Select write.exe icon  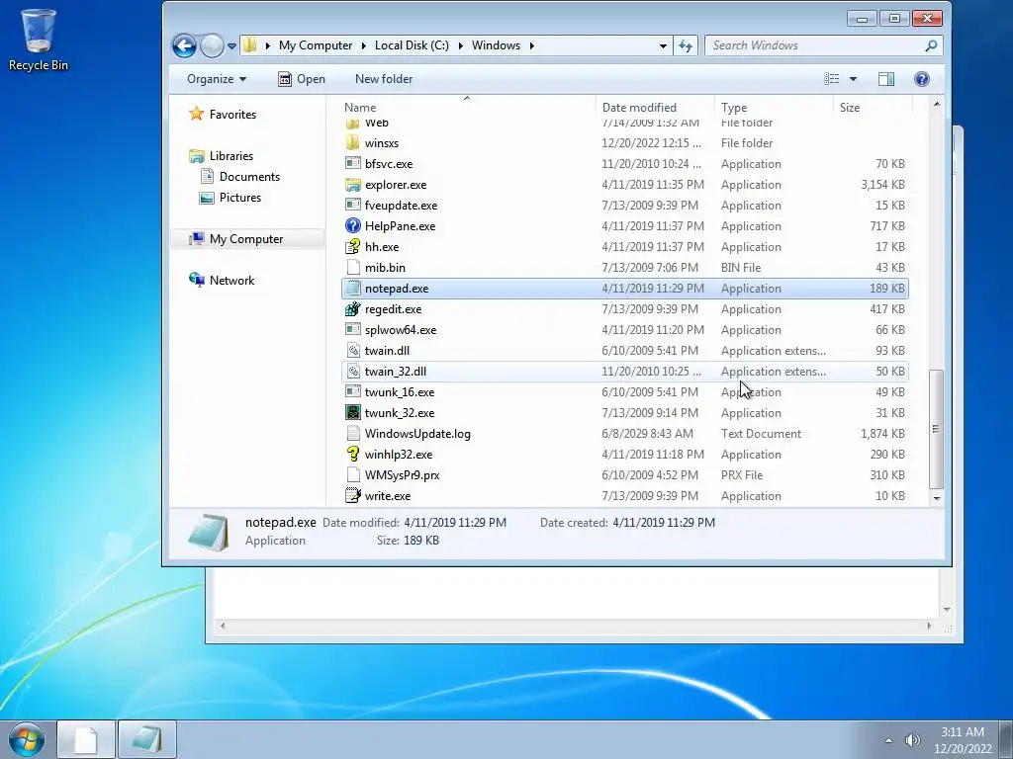pyautogui.click(x=353, y=496)
